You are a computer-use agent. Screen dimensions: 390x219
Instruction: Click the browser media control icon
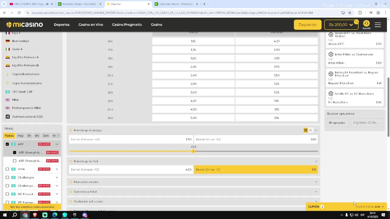[371, 13]
